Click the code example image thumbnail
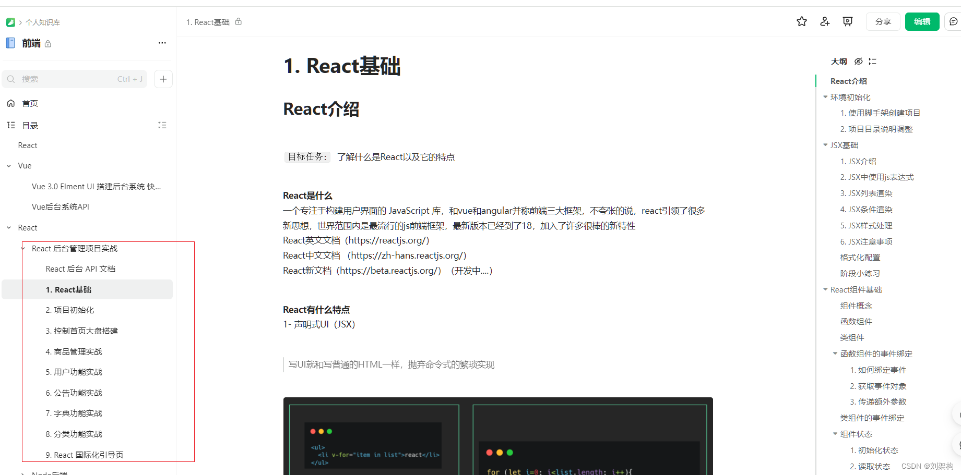 498,436
